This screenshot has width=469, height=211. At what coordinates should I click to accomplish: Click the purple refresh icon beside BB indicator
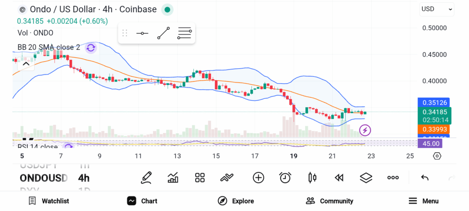pyautogui.click(x=91, y=47)
